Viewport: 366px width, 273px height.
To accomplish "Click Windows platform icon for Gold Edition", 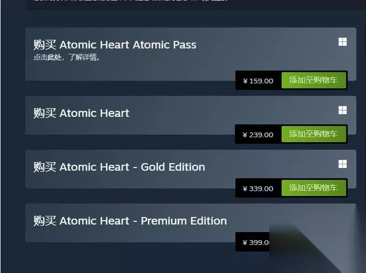I will [342, 164].
